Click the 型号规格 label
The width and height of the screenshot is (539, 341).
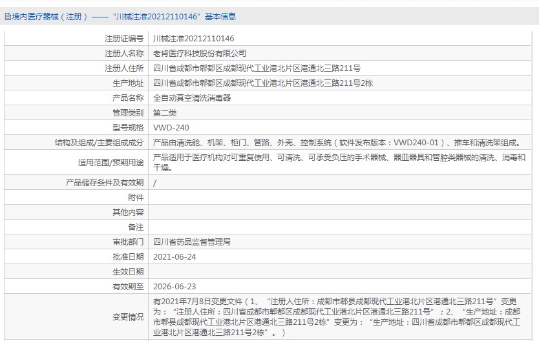128,127
